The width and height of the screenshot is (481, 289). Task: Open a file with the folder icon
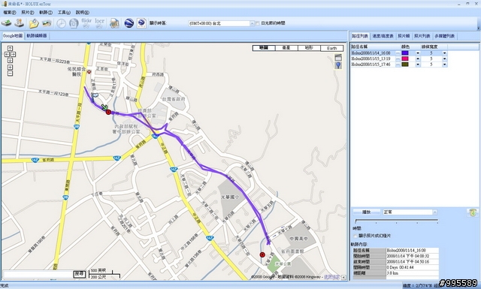tap(34, 23)
